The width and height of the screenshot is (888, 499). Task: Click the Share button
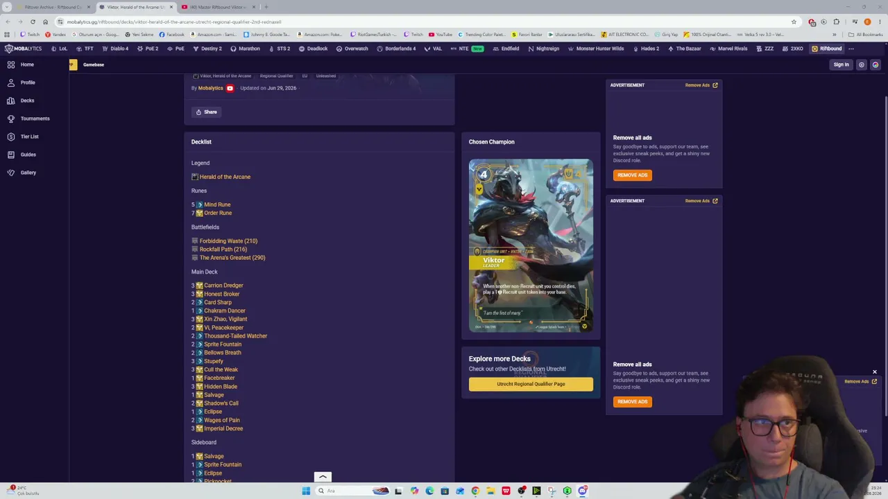click(206, 112)
